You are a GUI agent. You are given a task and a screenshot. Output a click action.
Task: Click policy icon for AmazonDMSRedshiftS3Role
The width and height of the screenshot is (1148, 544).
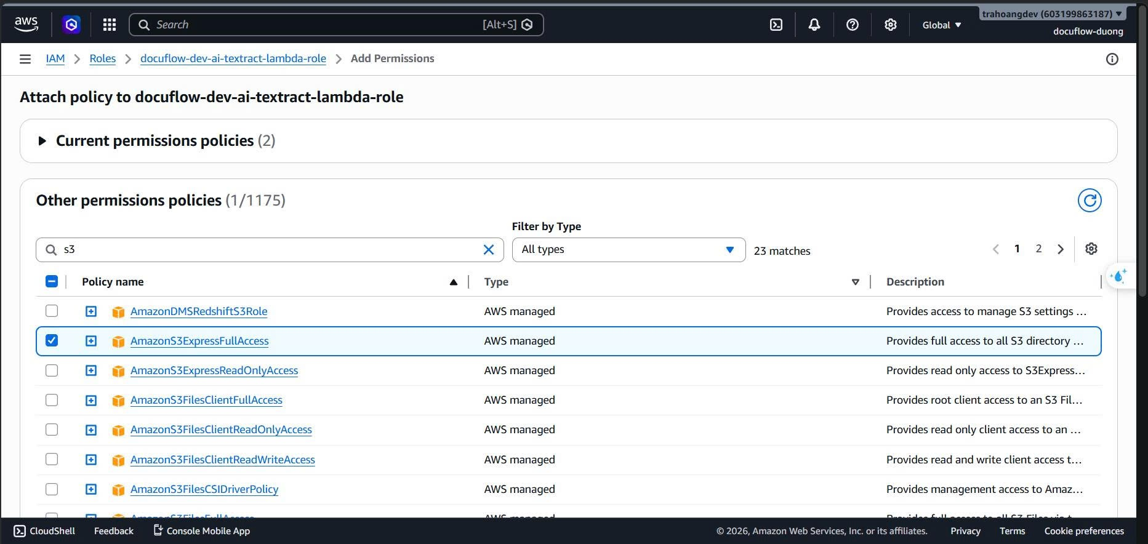tap(118, 312)
